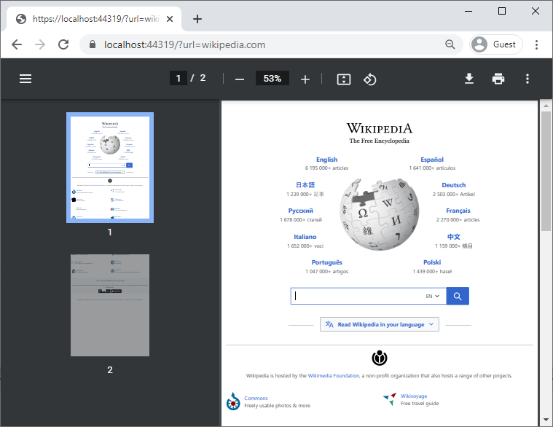Close the localhost browser tab
Viewport: 553px width, 427px height.
[168, 19]
